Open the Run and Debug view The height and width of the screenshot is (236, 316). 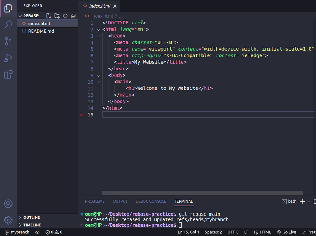tap(8, 58)
